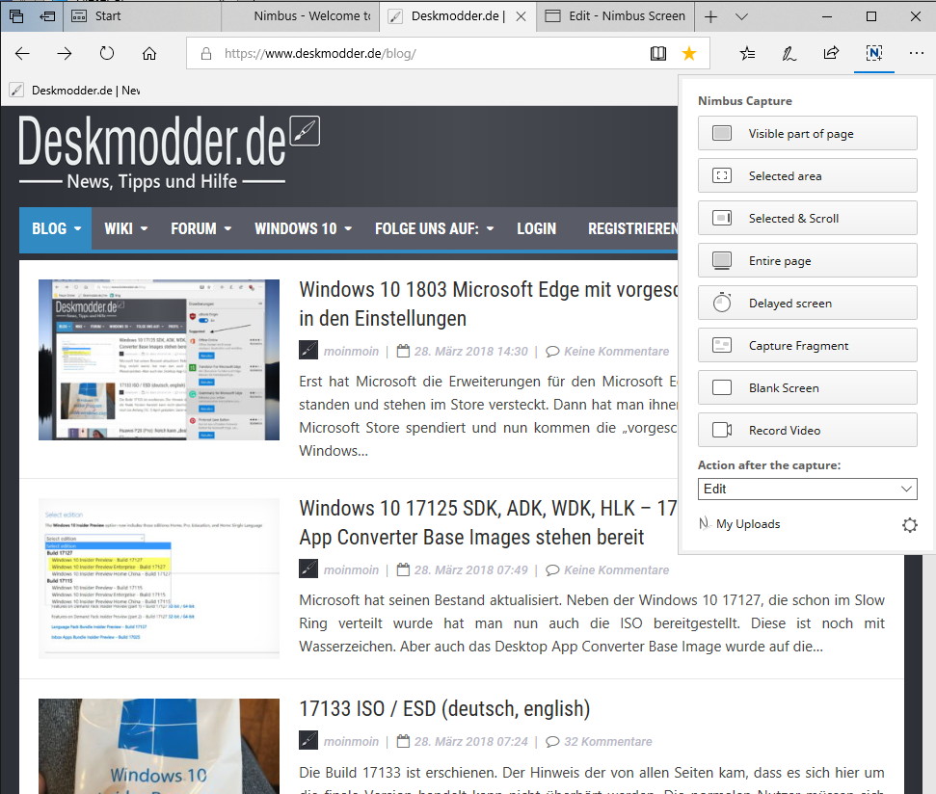The image size is (936, 794).
Task: Open a Blank Screen in Nimbus
Action: click(x=807, y=387)
